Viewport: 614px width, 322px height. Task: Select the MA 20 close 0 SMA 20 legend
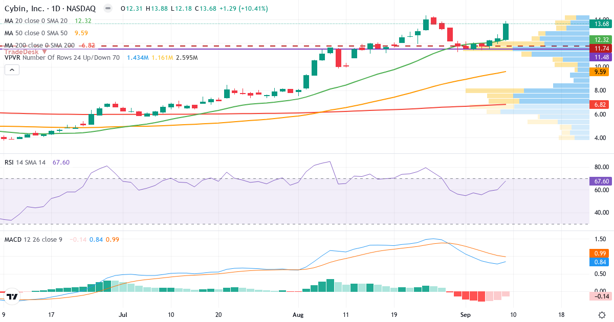pos(36,21)
